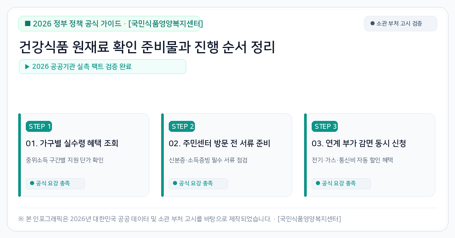Click the green dot in STEP 3 공식 요강 충족
Image resolution: width=455 pixels, height=238 pixels.
[x=318, y=183]
